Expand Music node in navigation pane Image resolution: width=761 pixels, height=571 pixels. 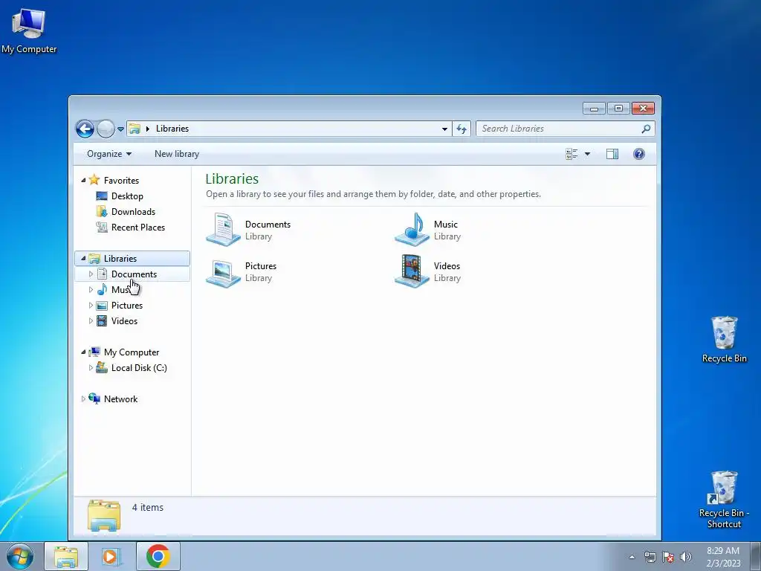pos(91,290)
